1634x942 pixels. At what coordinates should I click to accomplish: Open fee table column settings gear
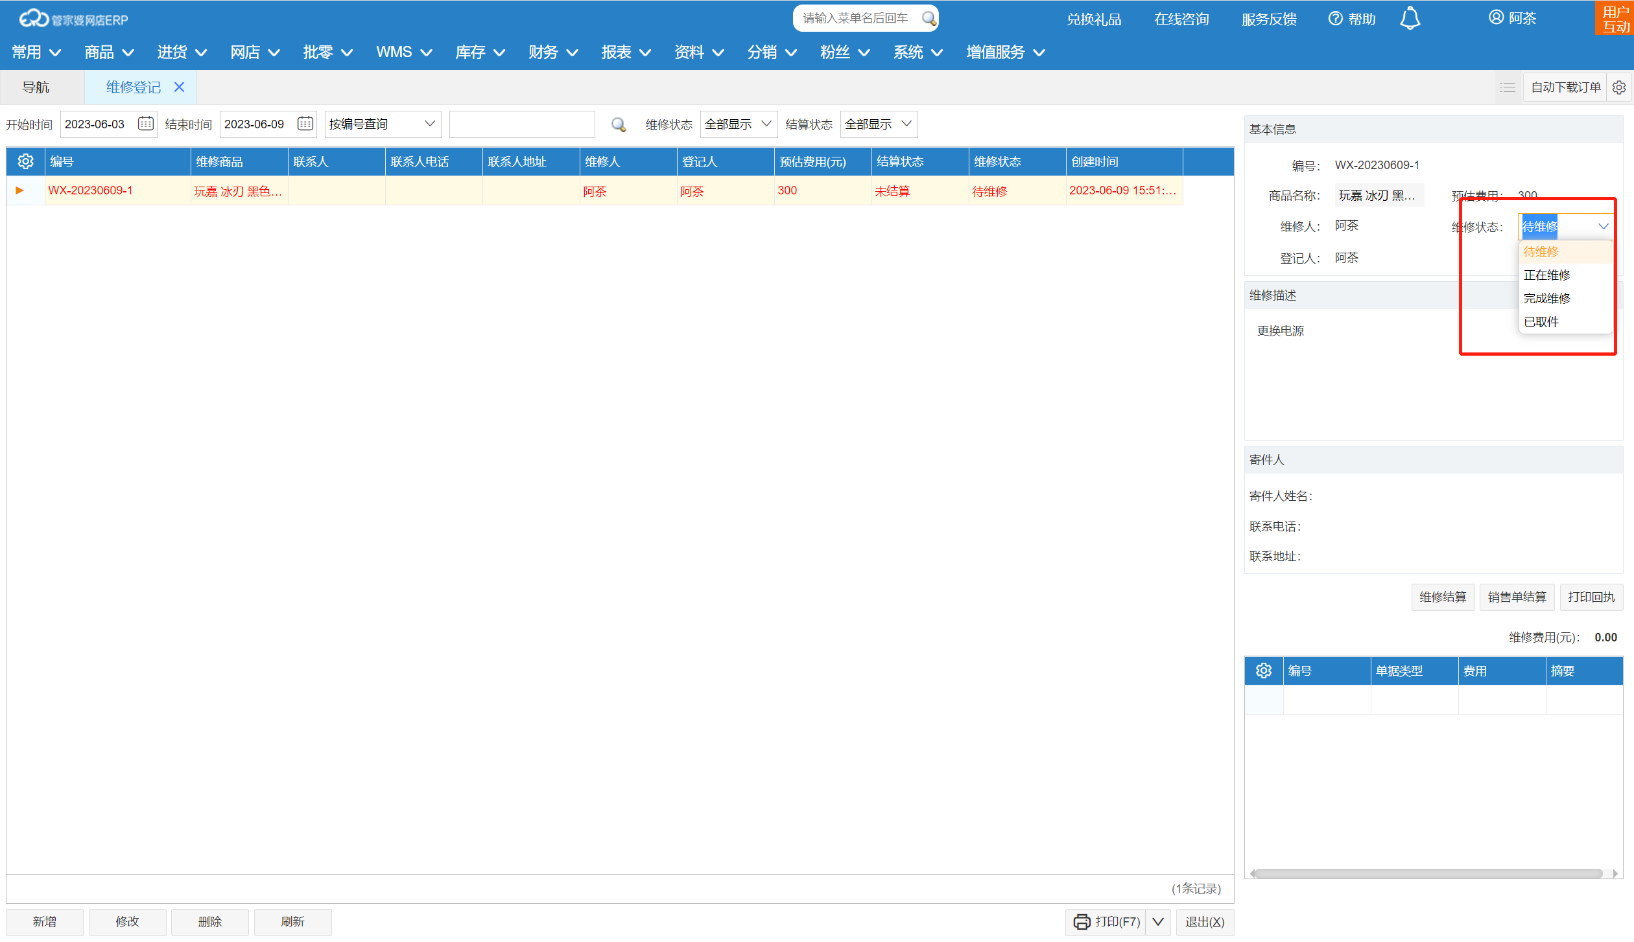1263,671
